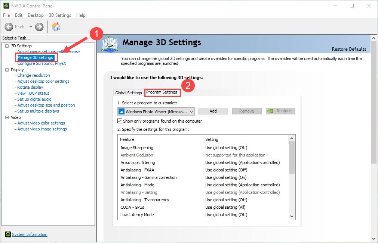Select Antialiasing - FXAA row
This screenshot has width=378, height=243.
pyautogui.click(x=203, y=170)
